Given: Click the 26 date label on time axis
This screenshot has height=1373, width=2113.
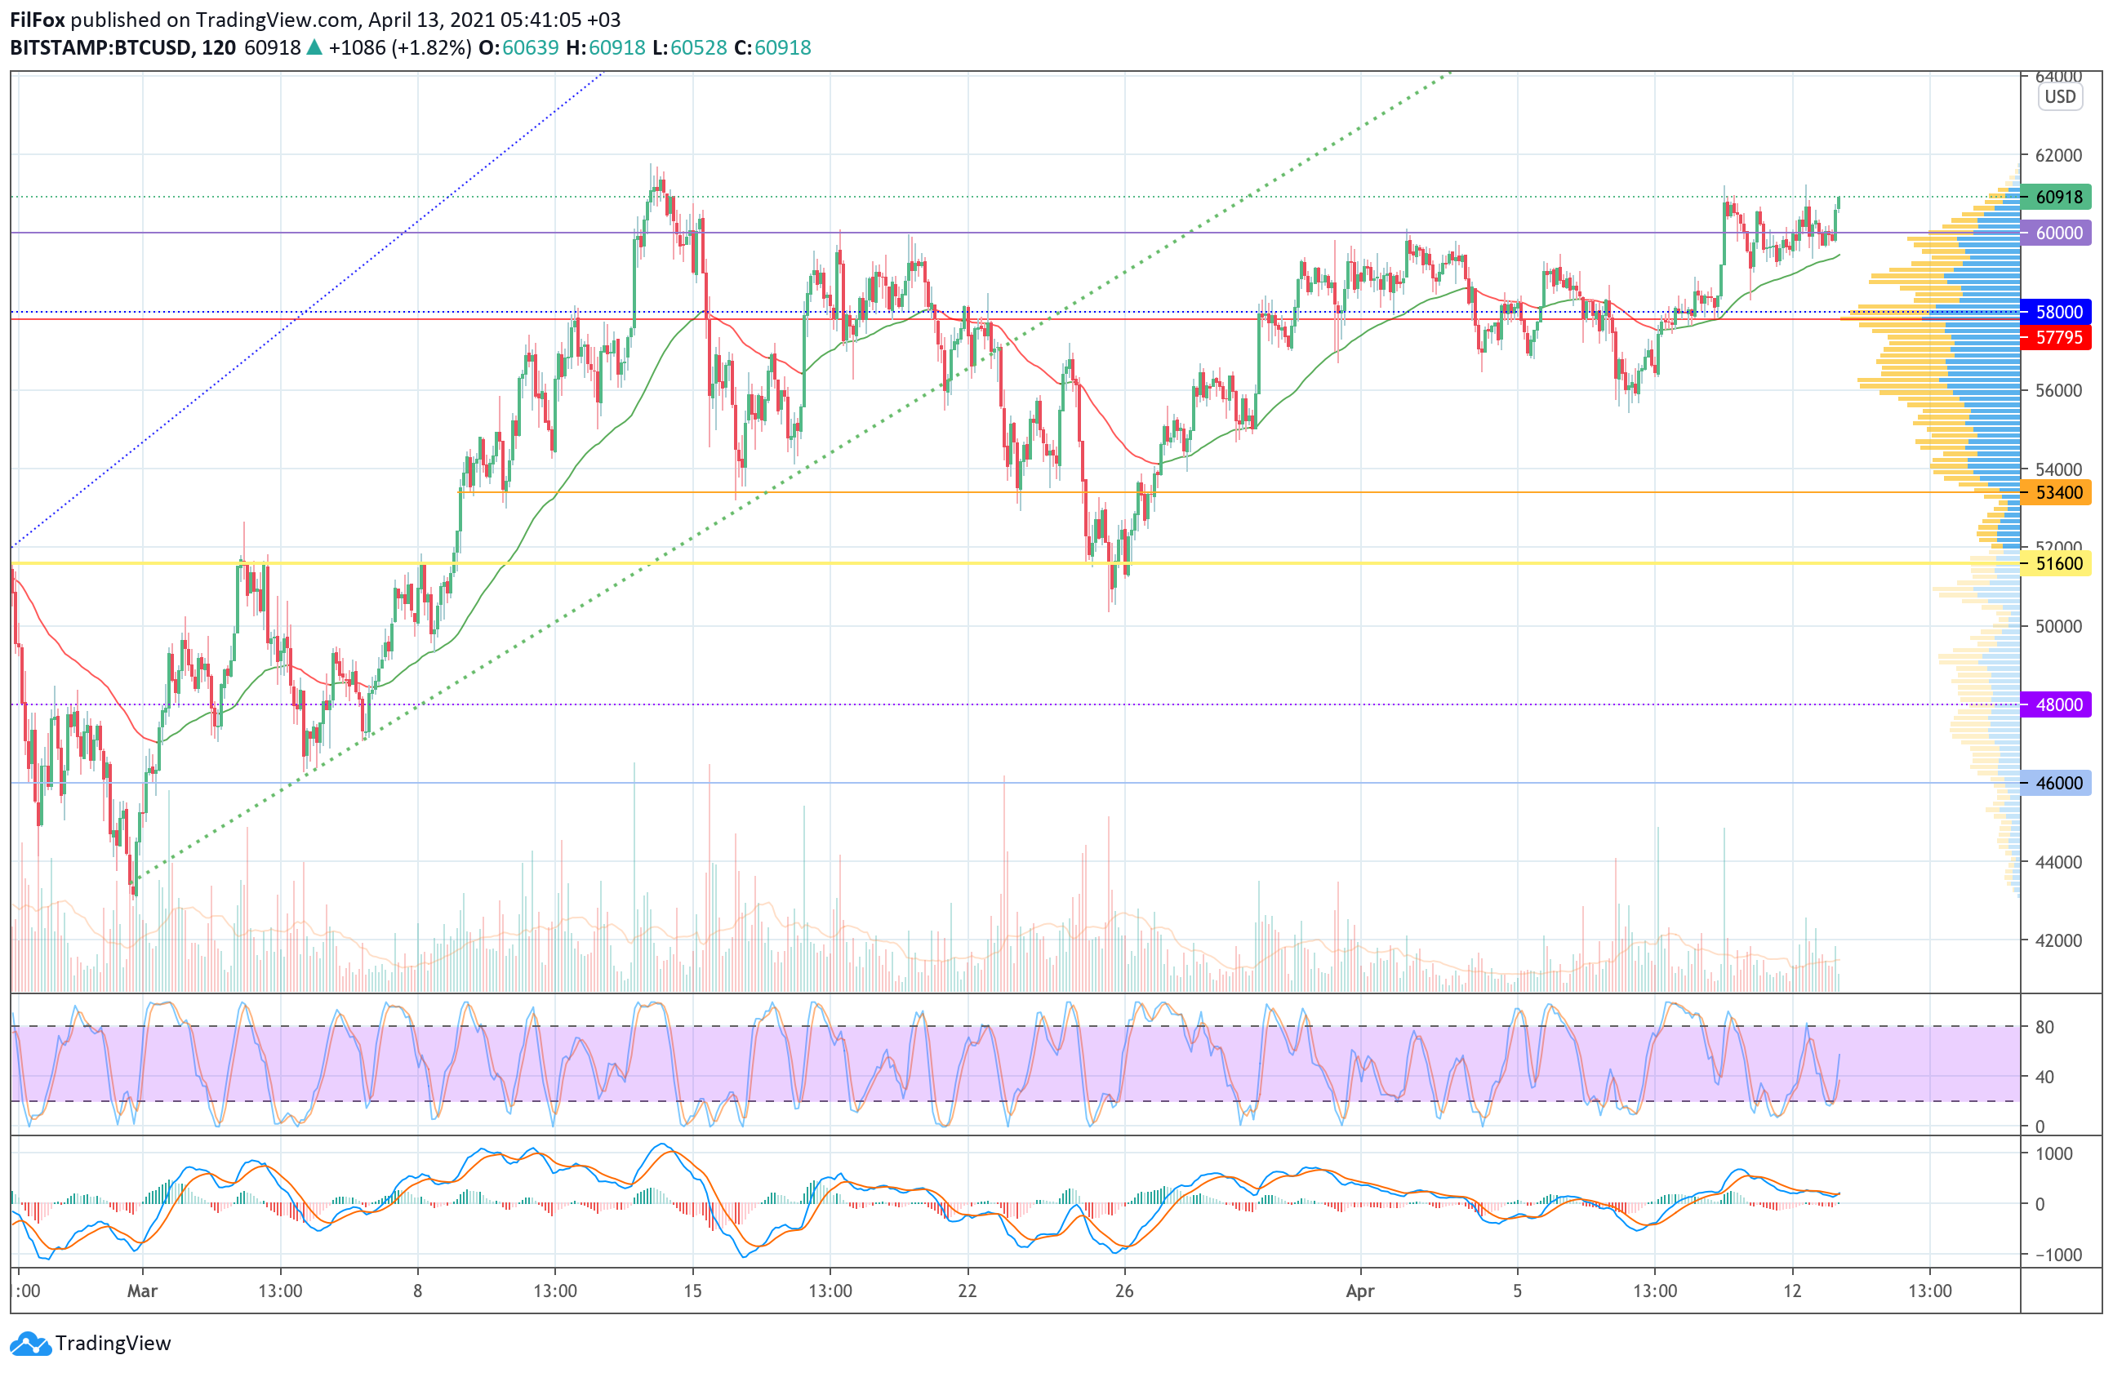Looking at the screenshot, I should [x=1124, y=1291].
